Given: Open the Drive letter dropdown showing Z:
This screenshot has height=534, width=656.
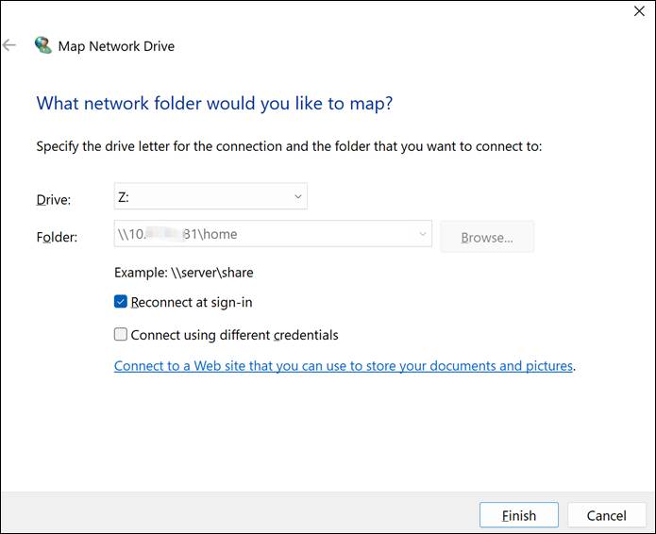Looking at the screenshot, I should [210, 196].
